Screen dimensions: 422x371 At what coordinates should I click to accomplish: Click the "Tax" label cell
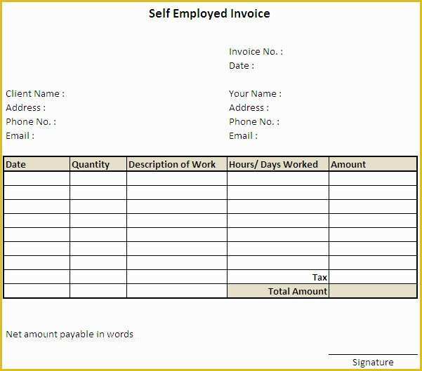click(x=278, y=277)
